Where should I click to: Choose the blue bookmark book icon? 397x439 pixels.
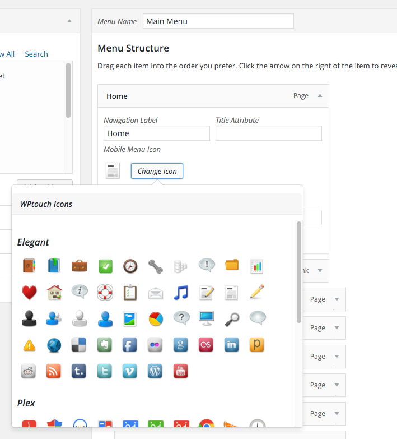(54, 266)
